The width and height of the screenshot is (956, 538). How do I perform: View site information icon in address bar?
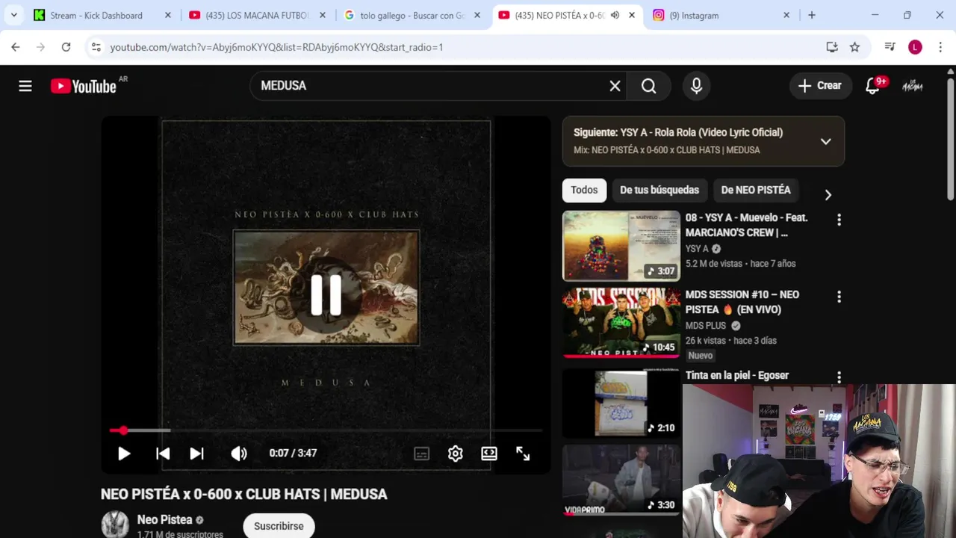pos(96,47)
